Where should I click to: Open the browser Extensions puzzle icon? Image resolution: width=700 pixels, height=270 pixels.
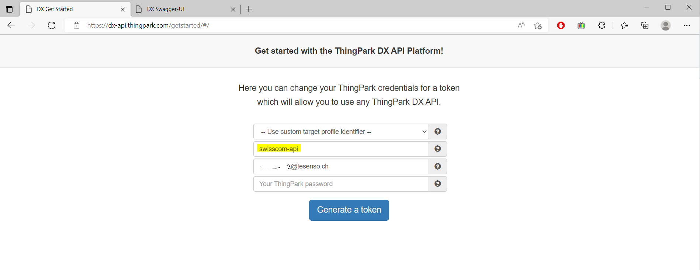tap(602, 25)
